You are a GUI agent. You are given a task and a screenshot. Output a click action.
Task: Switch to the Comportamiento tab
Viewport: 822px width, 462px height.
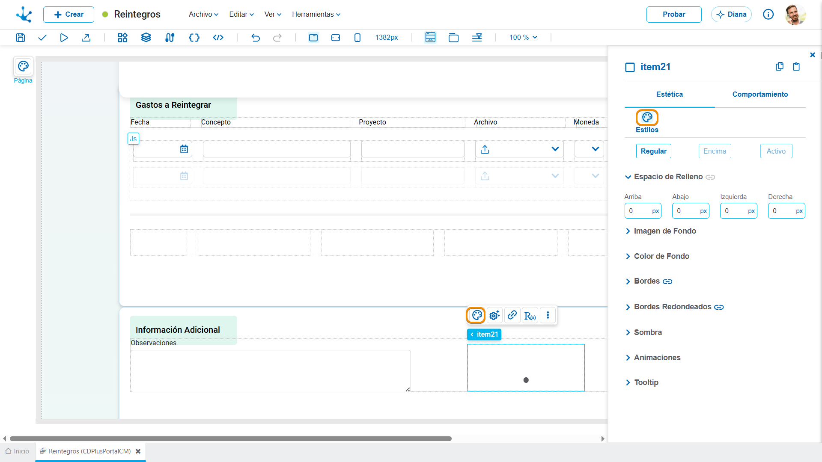[x=760, y=94]
